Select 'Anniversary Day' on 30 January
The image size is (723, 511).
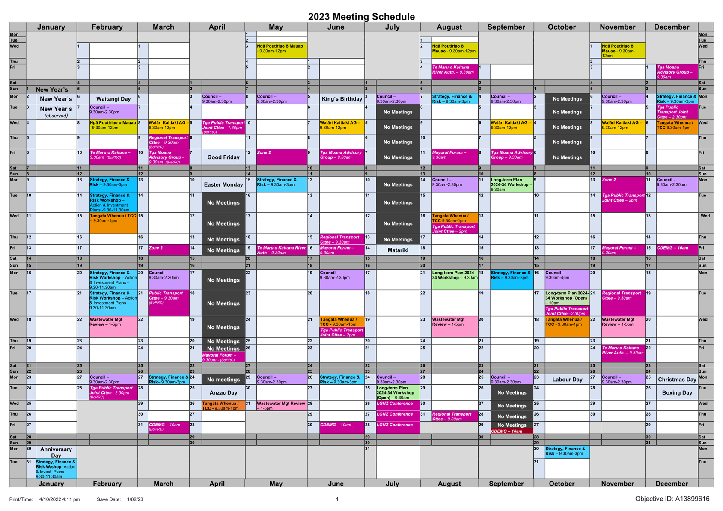click(x=56, y=452)
